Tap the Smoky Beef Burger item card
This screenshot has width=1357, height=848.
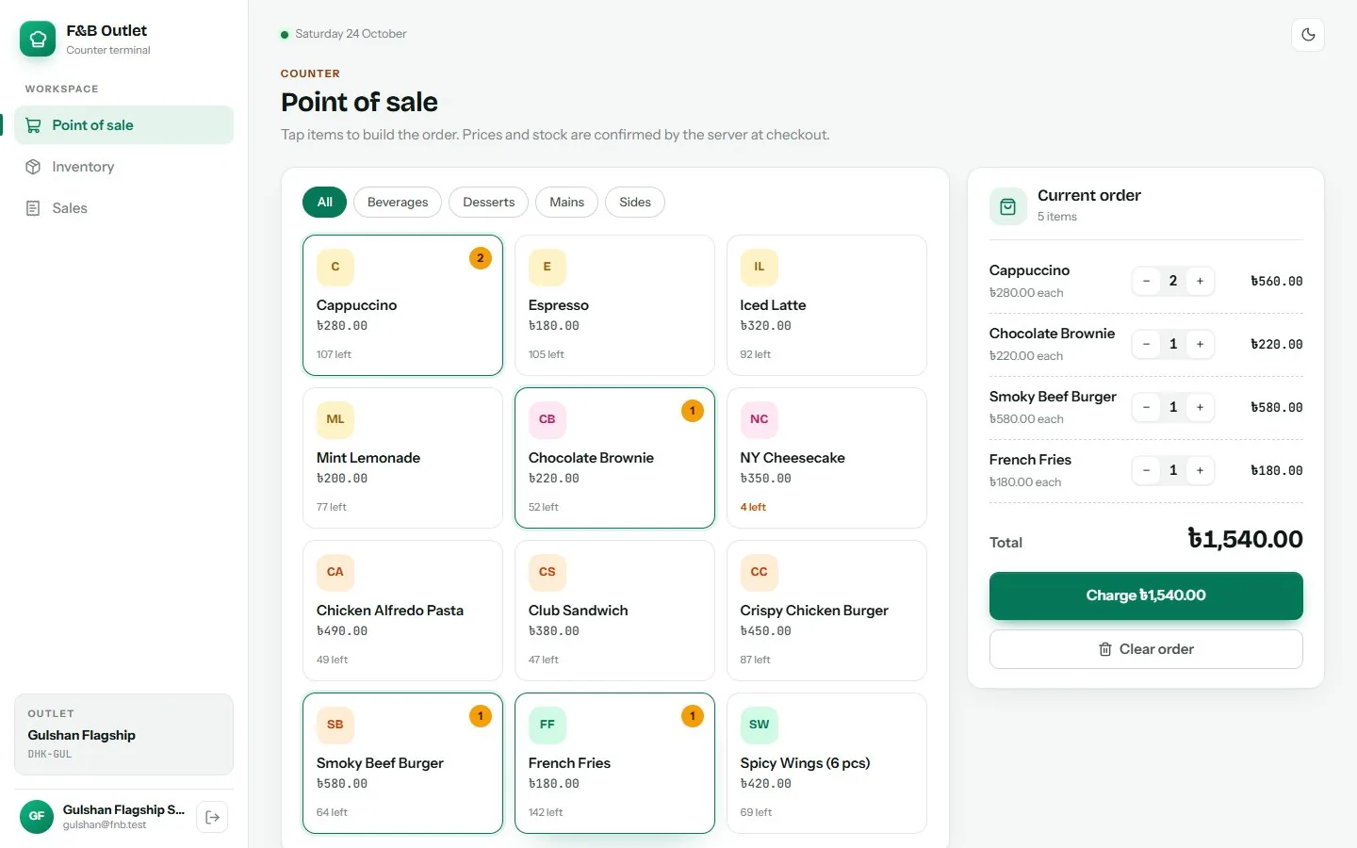point(402,763)
